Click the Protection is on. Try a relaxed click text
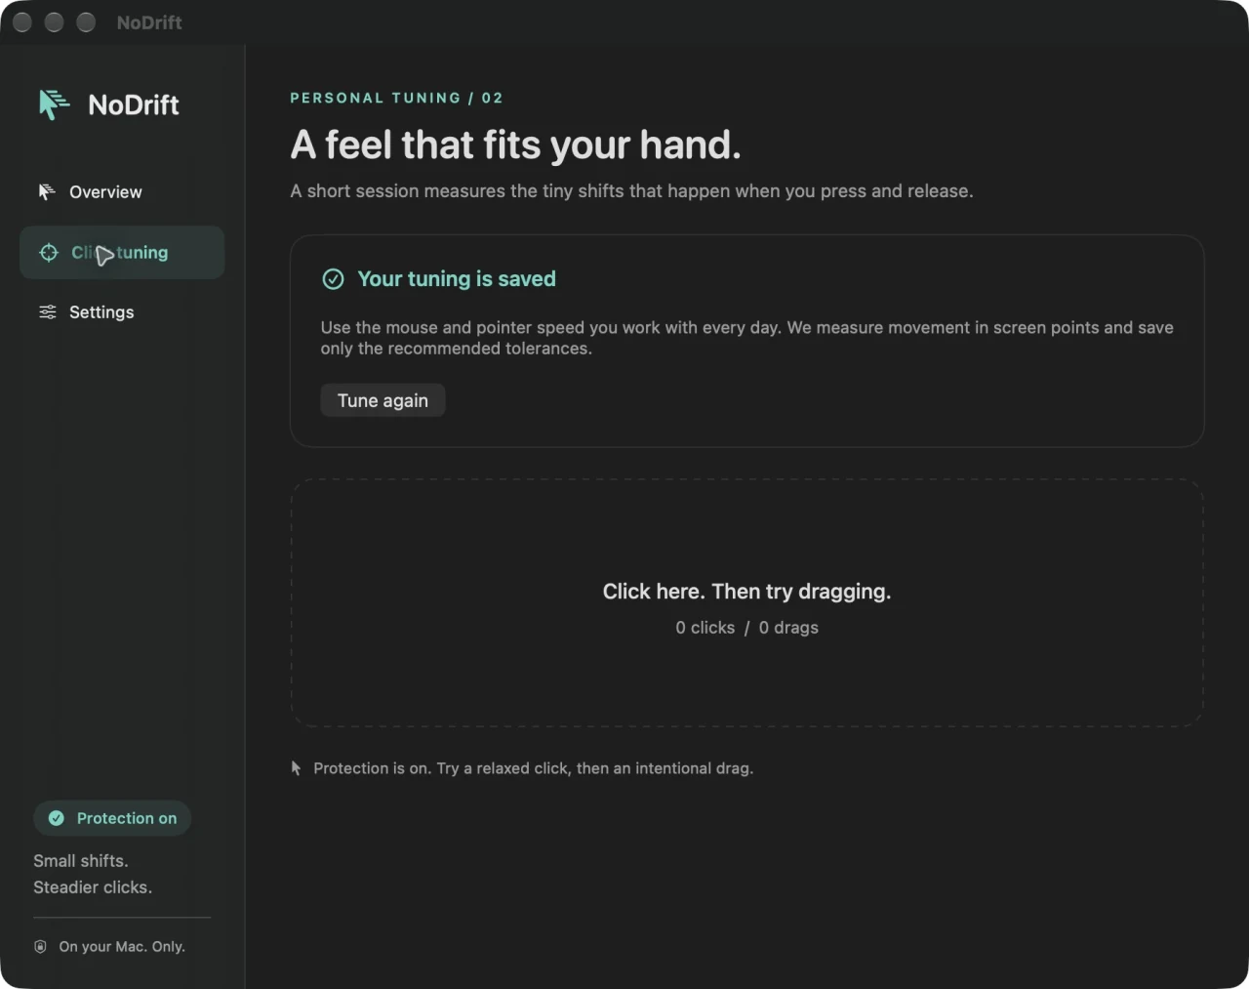Screen dimensions: 1249x989 (533, 768)
